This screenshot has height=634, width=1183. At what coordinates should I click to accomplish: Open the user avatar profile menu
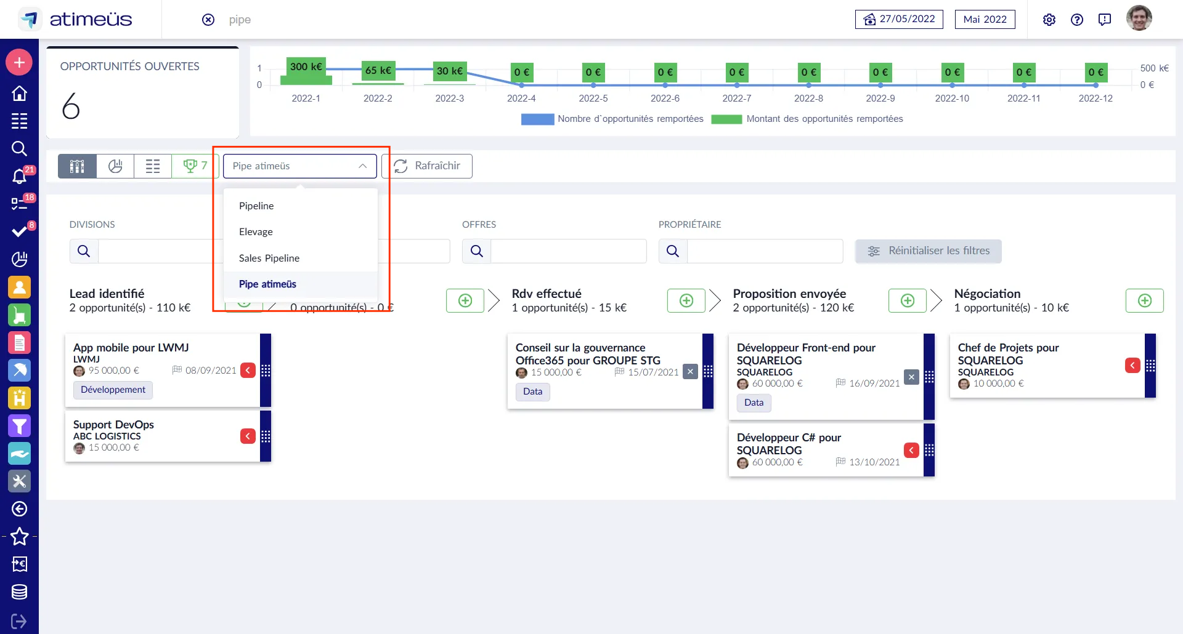tap(1139, 18)
